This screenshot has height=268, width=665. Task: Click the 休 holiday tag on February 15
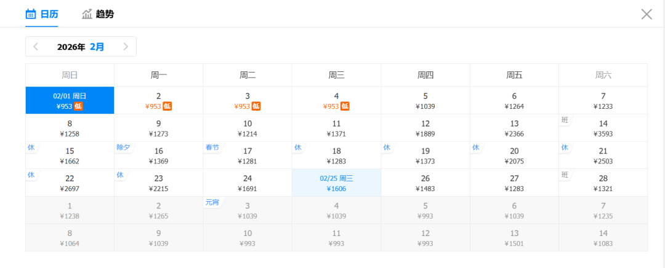pyautogui.click(x=31, y=148)
